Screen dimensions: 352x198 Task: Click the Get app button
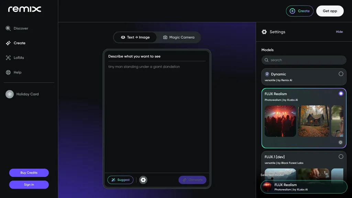click(330, 11)
